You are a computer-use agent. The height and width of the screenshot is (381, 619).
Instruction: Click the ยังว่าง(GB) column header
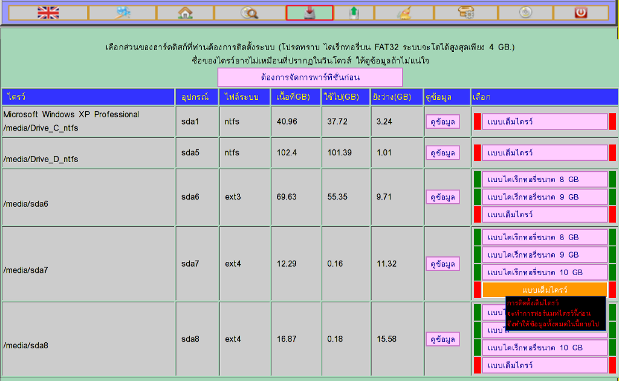click(x=397, y=97)
